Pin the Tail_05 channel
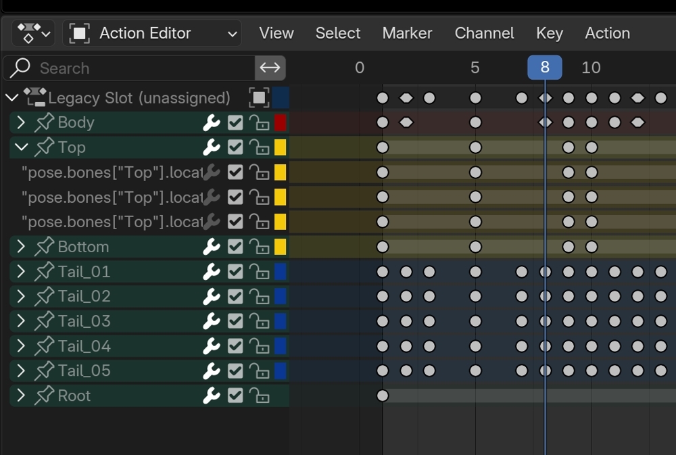Screen dimensions: 676x455 pyautogui.click(x=45, y=371)
